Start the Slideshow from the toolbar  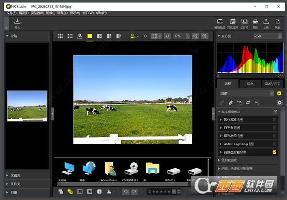244,22
